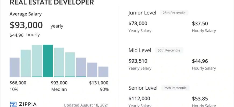This screenshot has width=234, height=107.
Task: Select the dark green median histogram bar
Action: [48, 61]
